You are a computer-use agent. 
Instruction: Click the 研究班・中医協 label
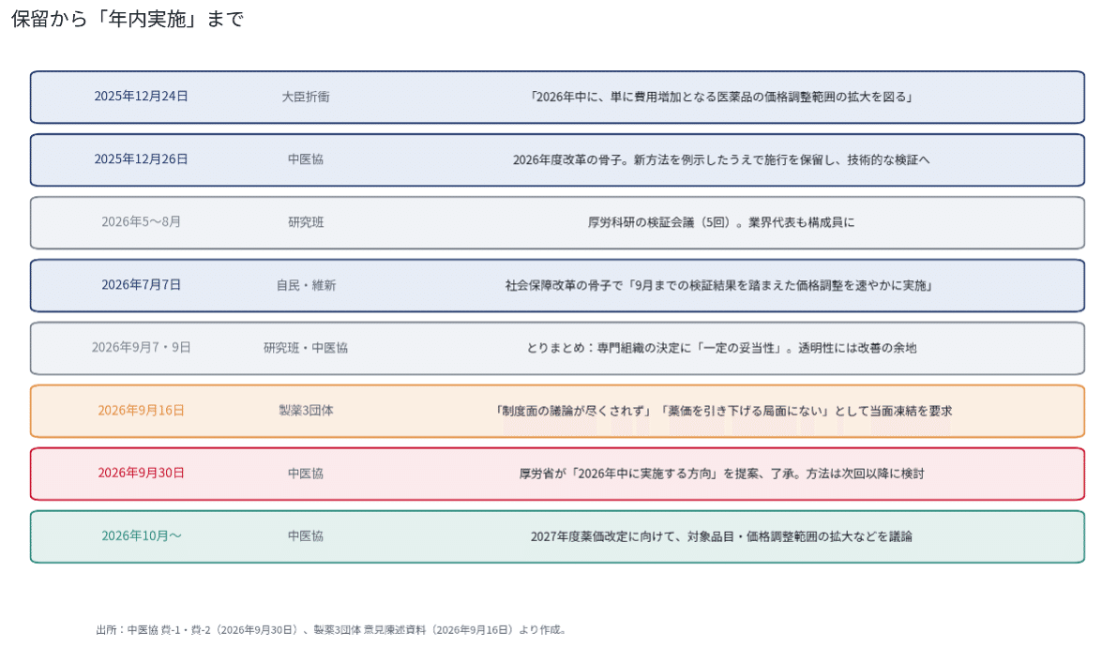pyautogui.click(x=306, y=348)
